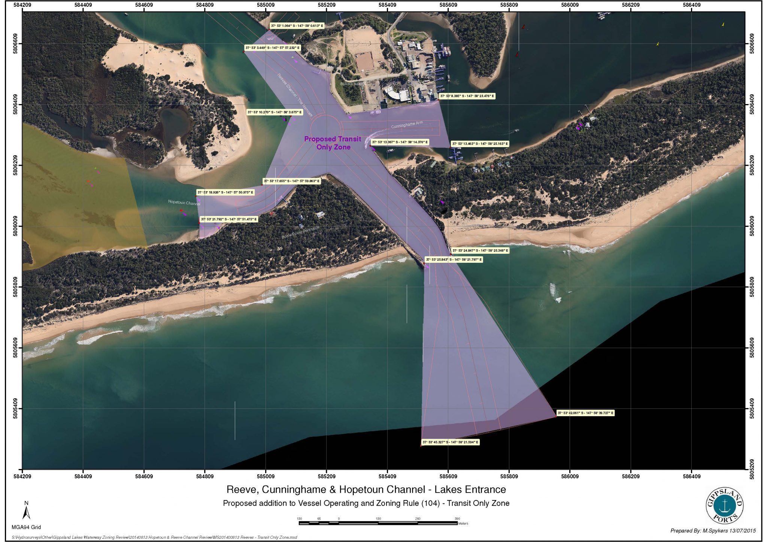Image resolution: width=767 pixels, height=542 pixels.
Task: Click coordinate label 37° 53' 13.367" S
Action: [400, 142]
